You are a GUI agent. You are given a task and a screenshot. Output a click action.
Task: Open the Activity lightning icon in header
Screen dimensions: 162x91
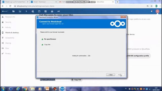coord(26,11)
